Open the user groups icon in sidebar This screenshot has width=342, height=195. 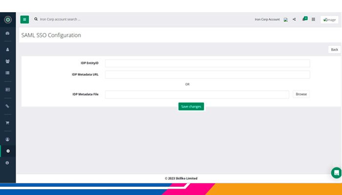coord(8,61)
